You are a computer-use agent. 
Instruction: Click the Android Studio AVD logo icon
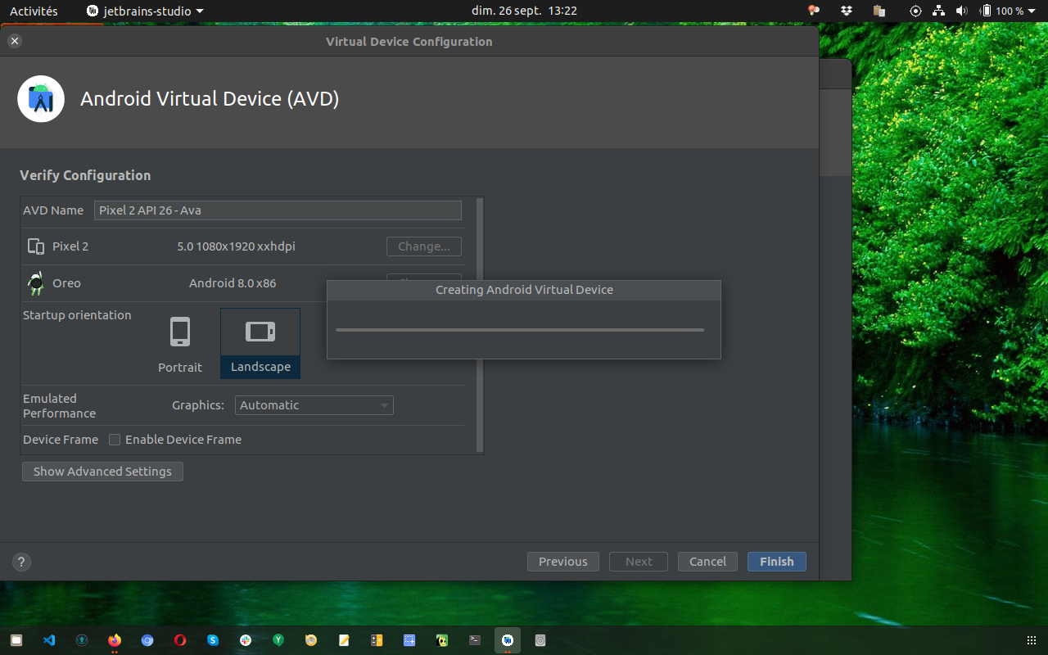41,99
